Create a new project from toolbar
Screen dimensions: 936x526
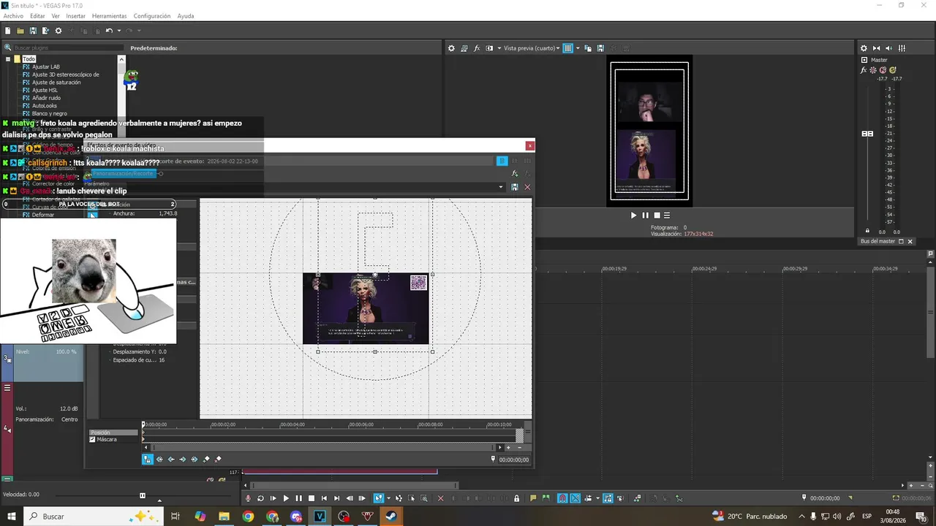7,31
